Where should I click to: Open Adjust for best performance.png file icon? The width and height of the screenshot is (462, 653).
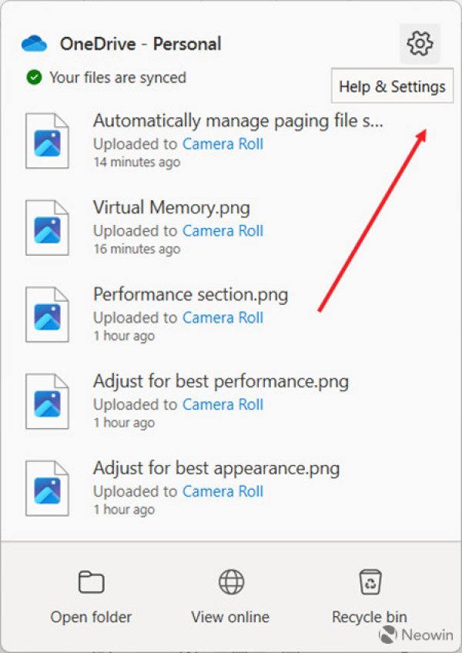tap(47, 401)
